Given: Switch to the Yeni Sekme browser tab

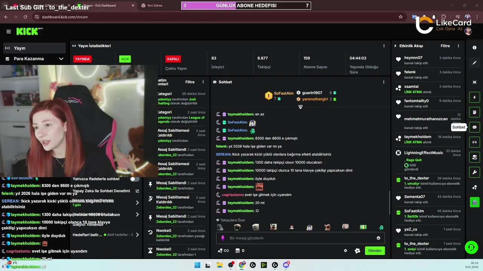Looking at the screenshot, I should (155, 6).
